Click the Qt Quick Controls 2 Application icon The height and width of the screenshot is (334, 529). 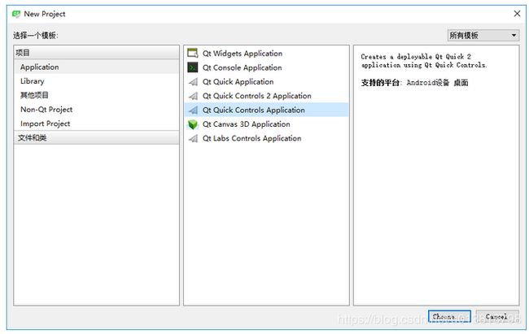coord(193,96)
